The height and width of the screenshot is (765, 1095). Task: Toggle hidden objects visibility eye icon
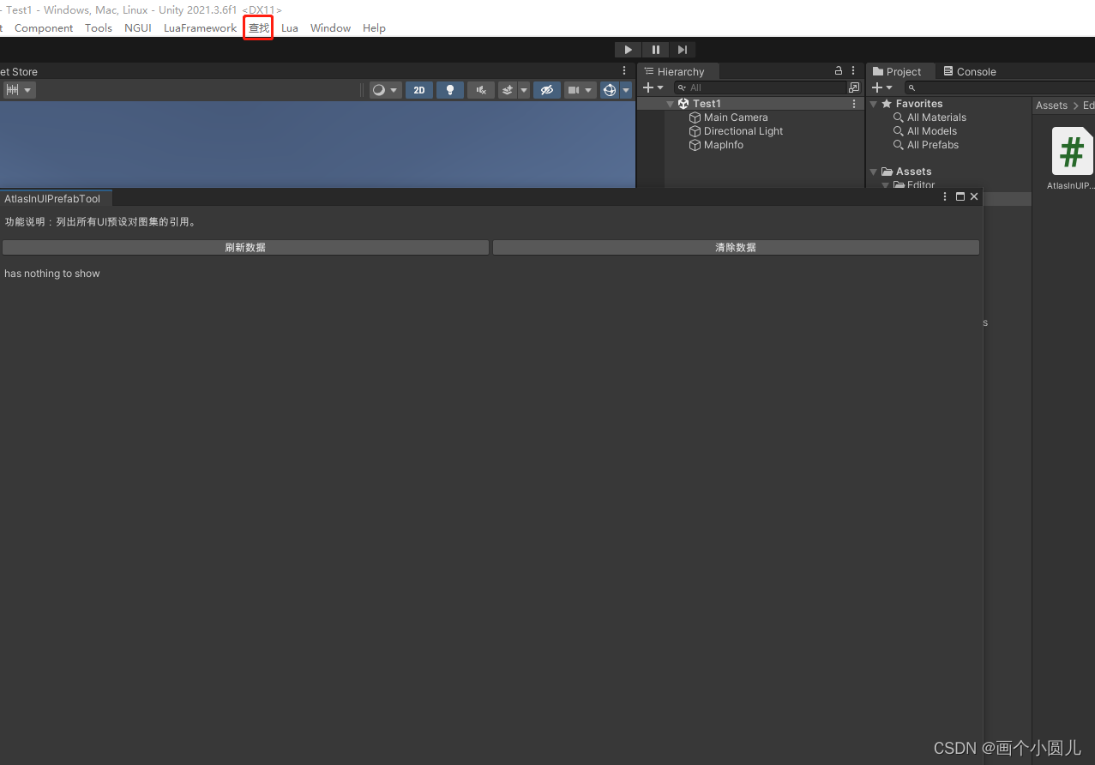coord(547,89)
